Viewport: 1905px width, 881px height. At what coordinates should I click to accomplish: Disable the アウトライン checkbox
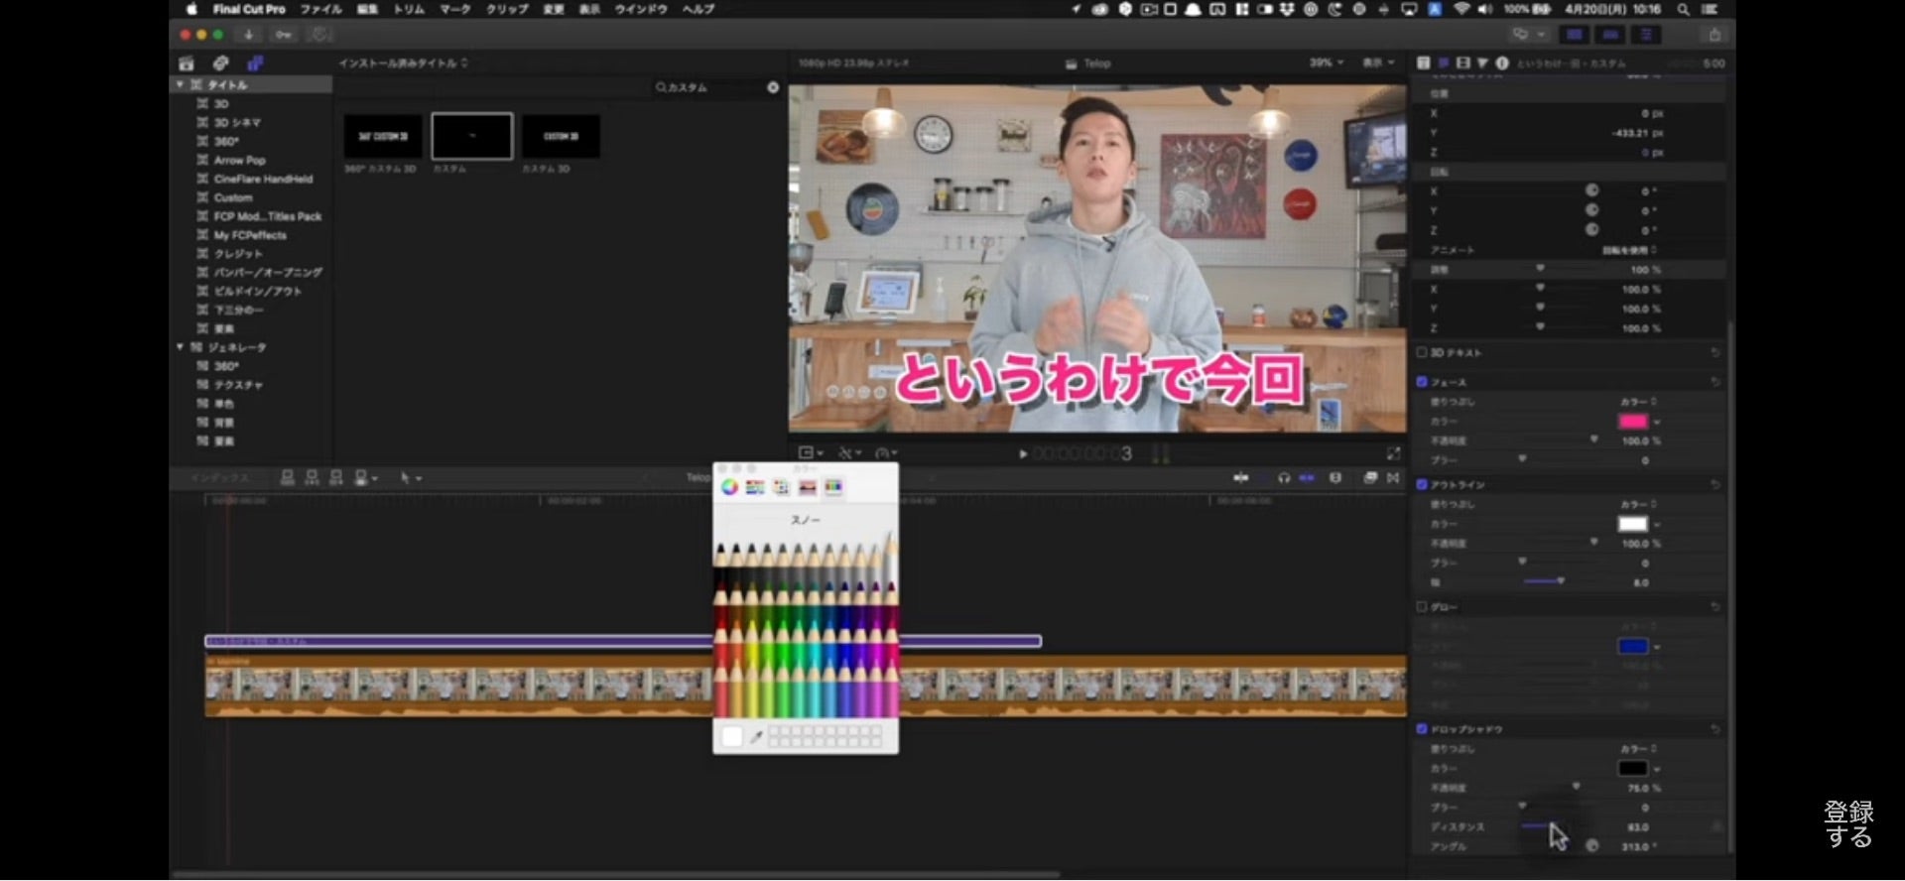(x=1422, y=484)
